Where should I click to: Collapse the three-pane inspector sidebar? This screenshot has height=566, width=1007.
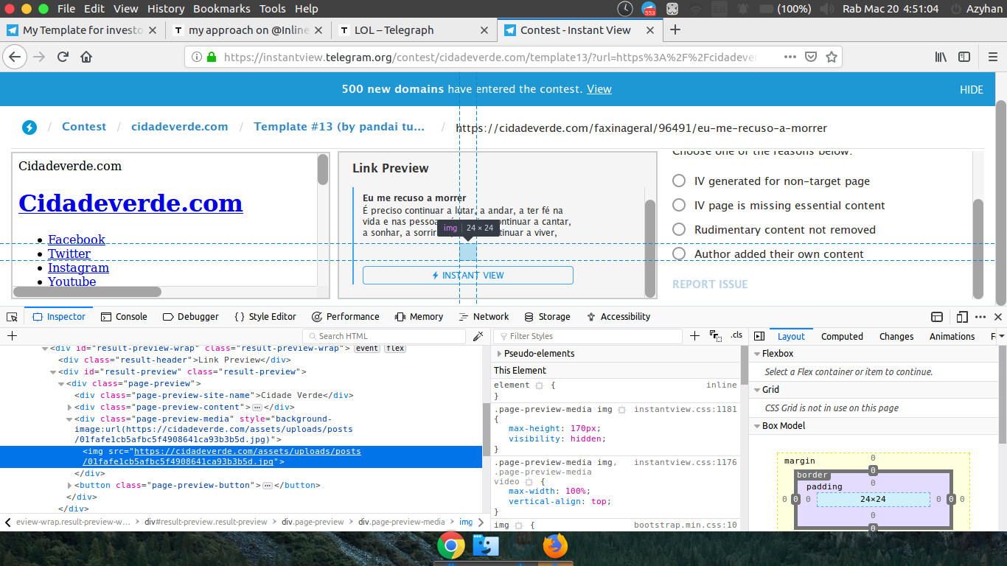pos(758,336)
